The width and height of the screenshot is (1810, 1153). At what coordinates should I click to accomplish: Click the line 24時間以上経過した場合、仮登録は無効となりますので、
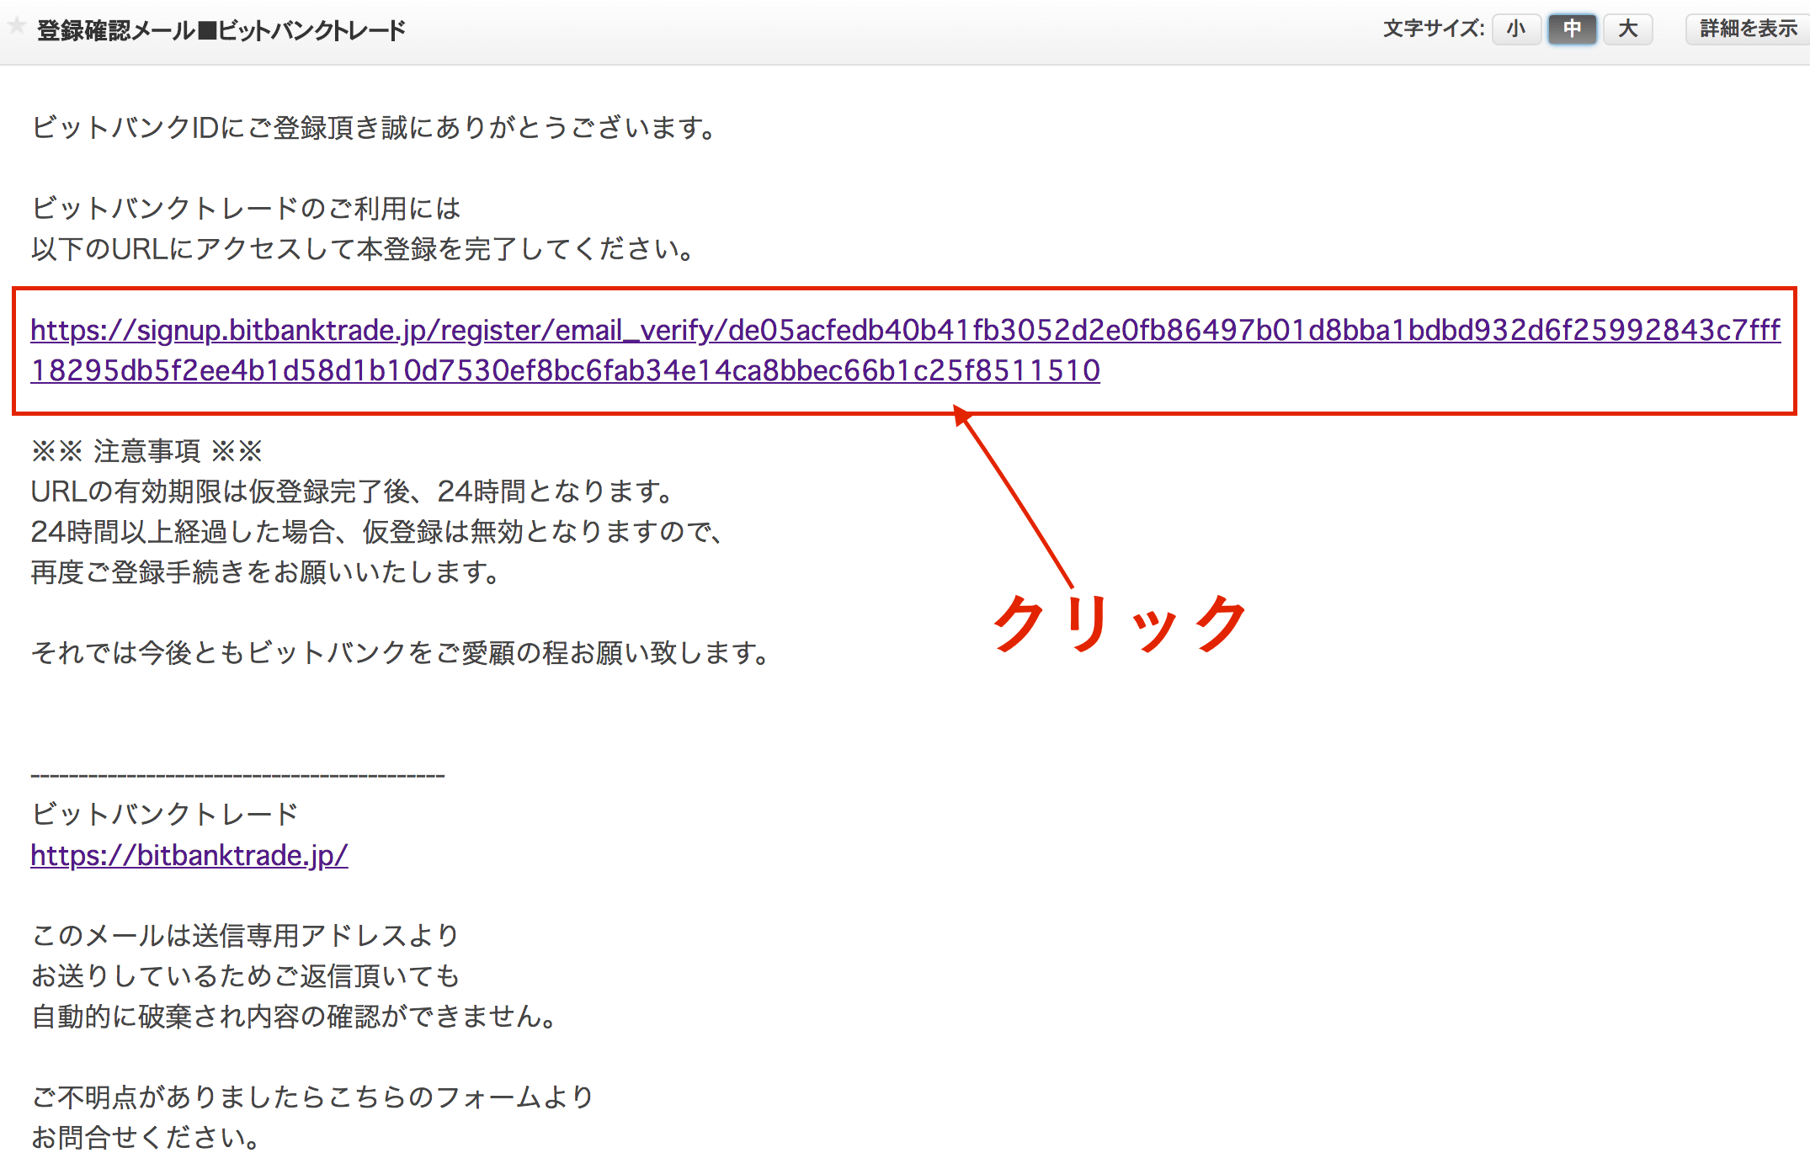point(377,532)
